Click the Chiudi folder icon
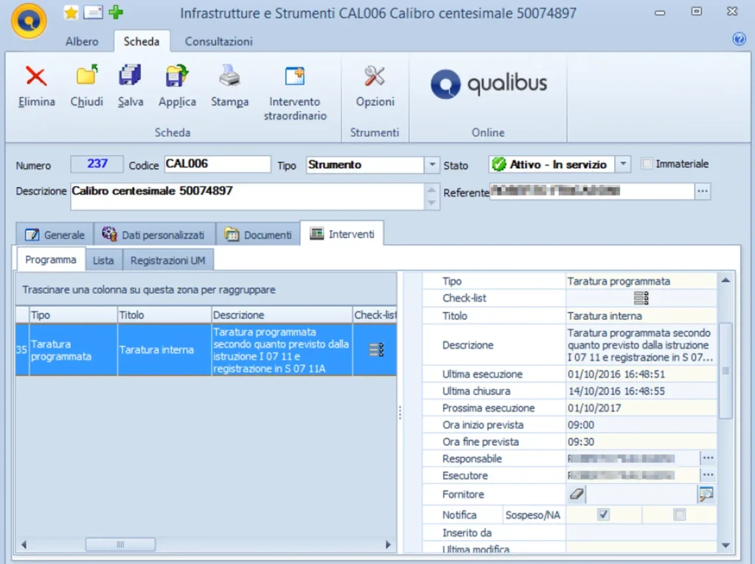 [87, 77]
